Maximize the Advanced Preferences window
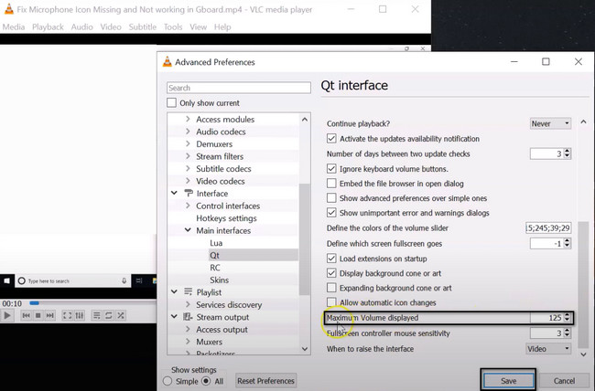This screenshot has height=391, width=595. 546,61
